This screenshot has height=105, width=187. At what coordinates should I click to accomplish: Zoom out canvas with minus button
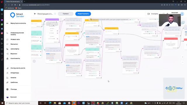pos(183,62)
